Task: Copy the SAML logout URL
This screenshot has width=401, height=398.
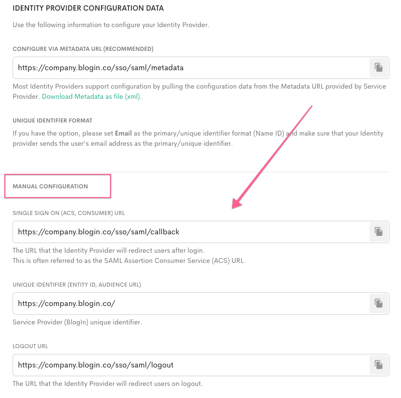Action: pos(379,365)
